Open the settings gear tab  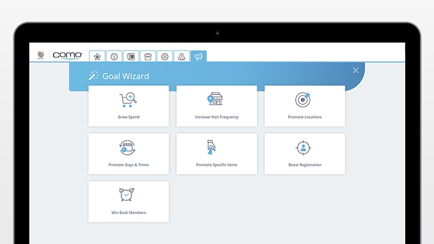click(x=165, y=56)
